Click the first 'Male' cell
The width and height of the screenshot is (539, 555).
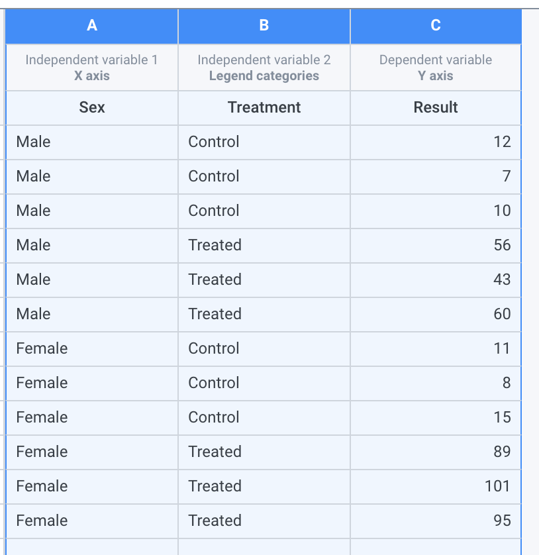(91, 142)
